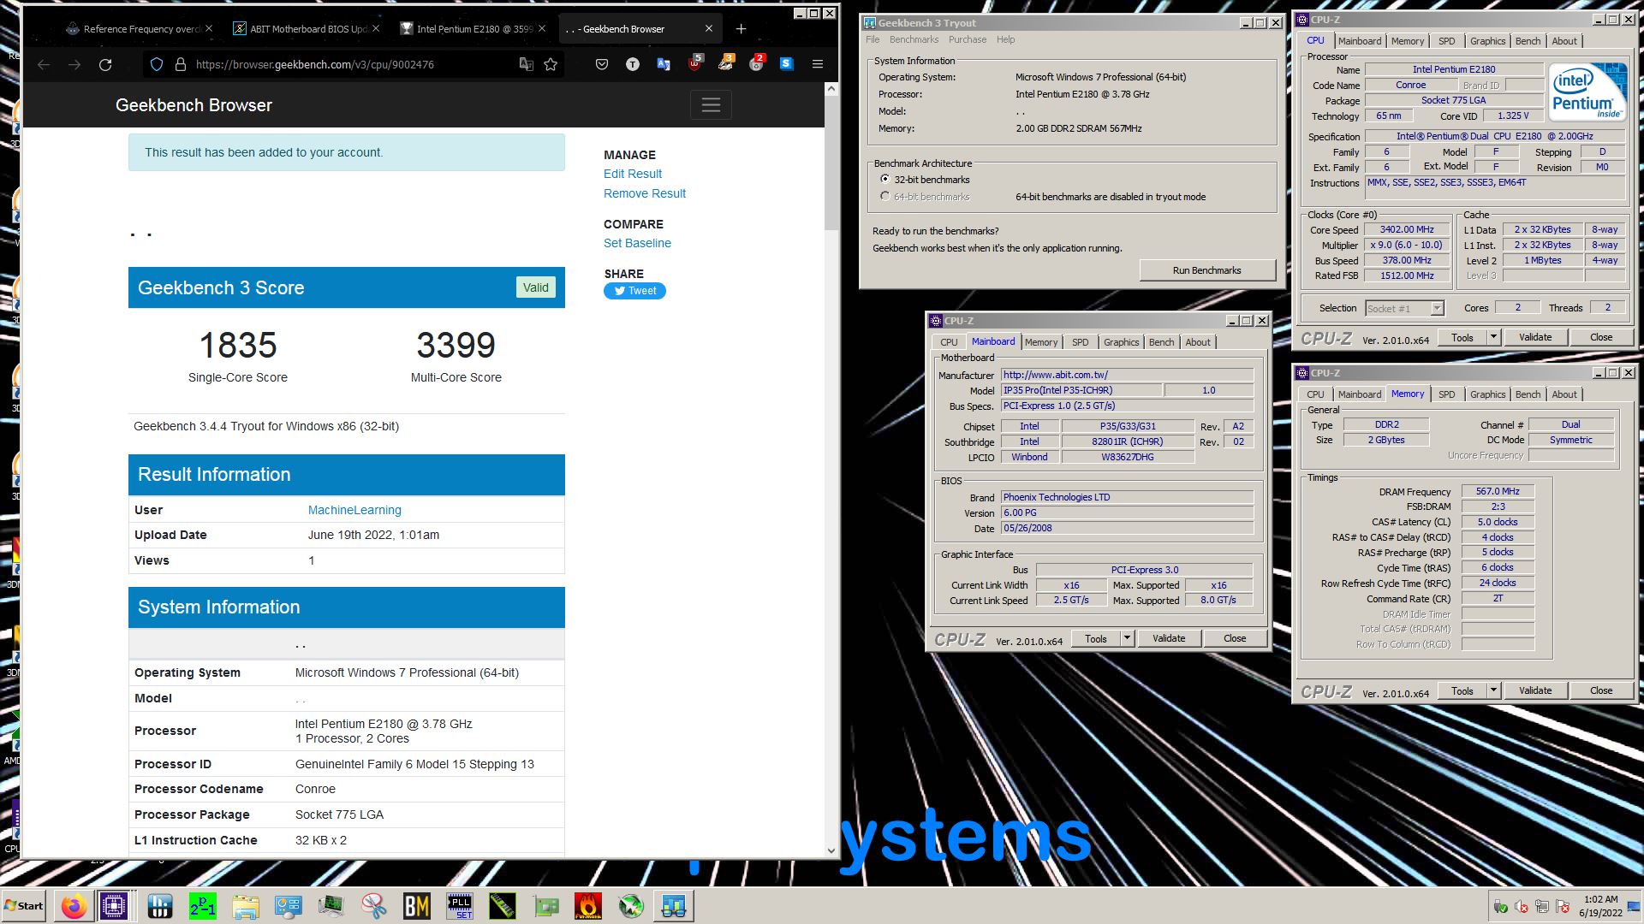
Task: Expand Tools dropdown arrow in CPU-Z Mainboard window
Action: [x=1128, y=638]
